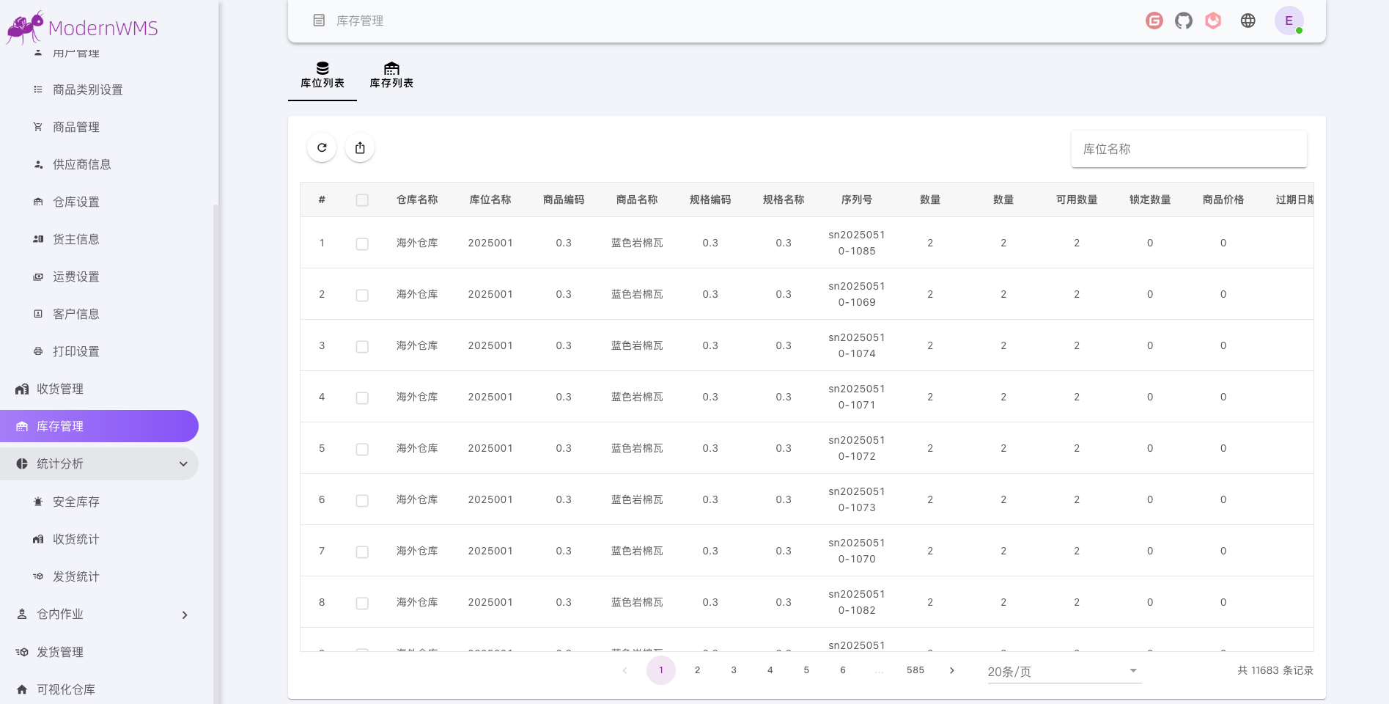Click the globe language icon in the header
The width and height of the screenshot is (1389, 704).
1248,21
